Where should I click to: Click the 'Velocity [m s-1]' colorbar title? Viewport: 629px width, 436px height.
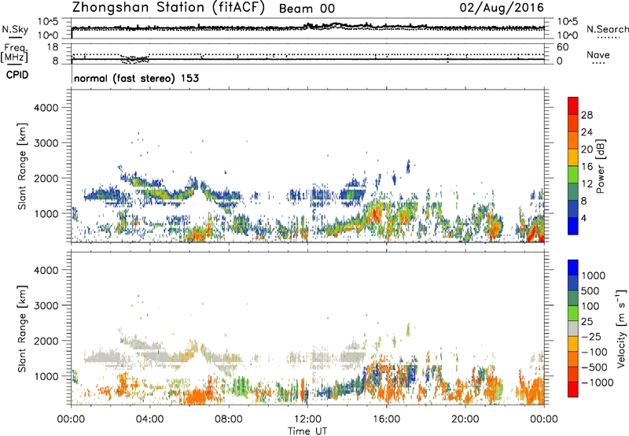[621, 328]
